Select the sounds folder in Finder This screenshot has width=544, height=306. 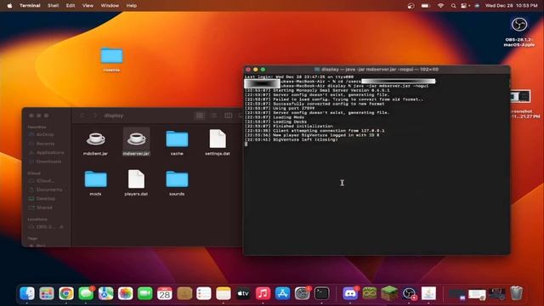[x=177, y=183]
